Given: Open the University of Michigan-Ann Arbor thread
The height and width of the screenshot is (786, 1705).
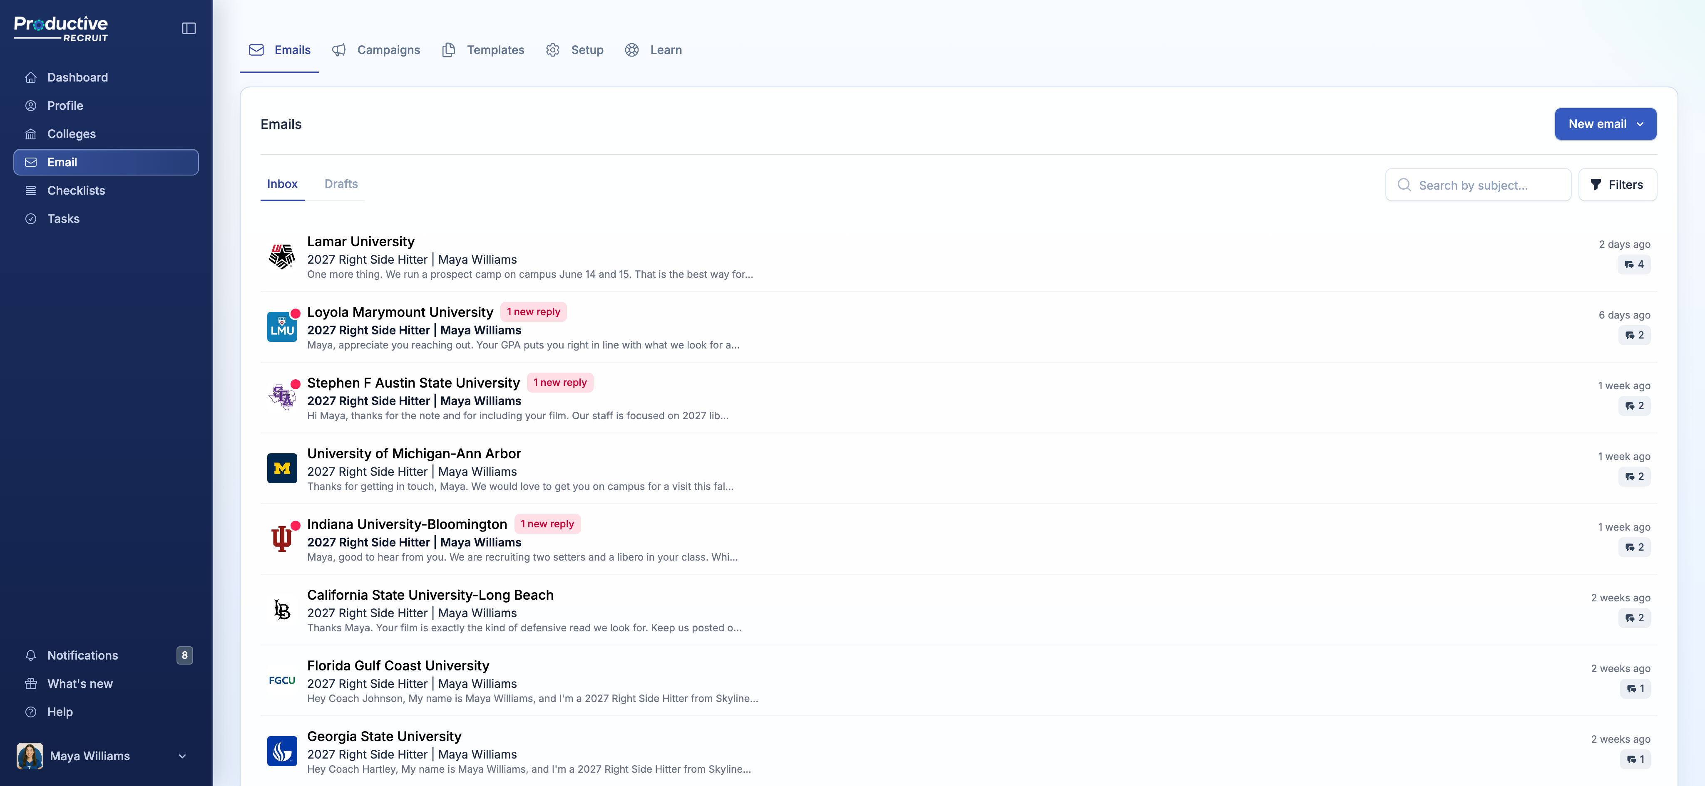Looking at the screenshot, I should (958, 470).
